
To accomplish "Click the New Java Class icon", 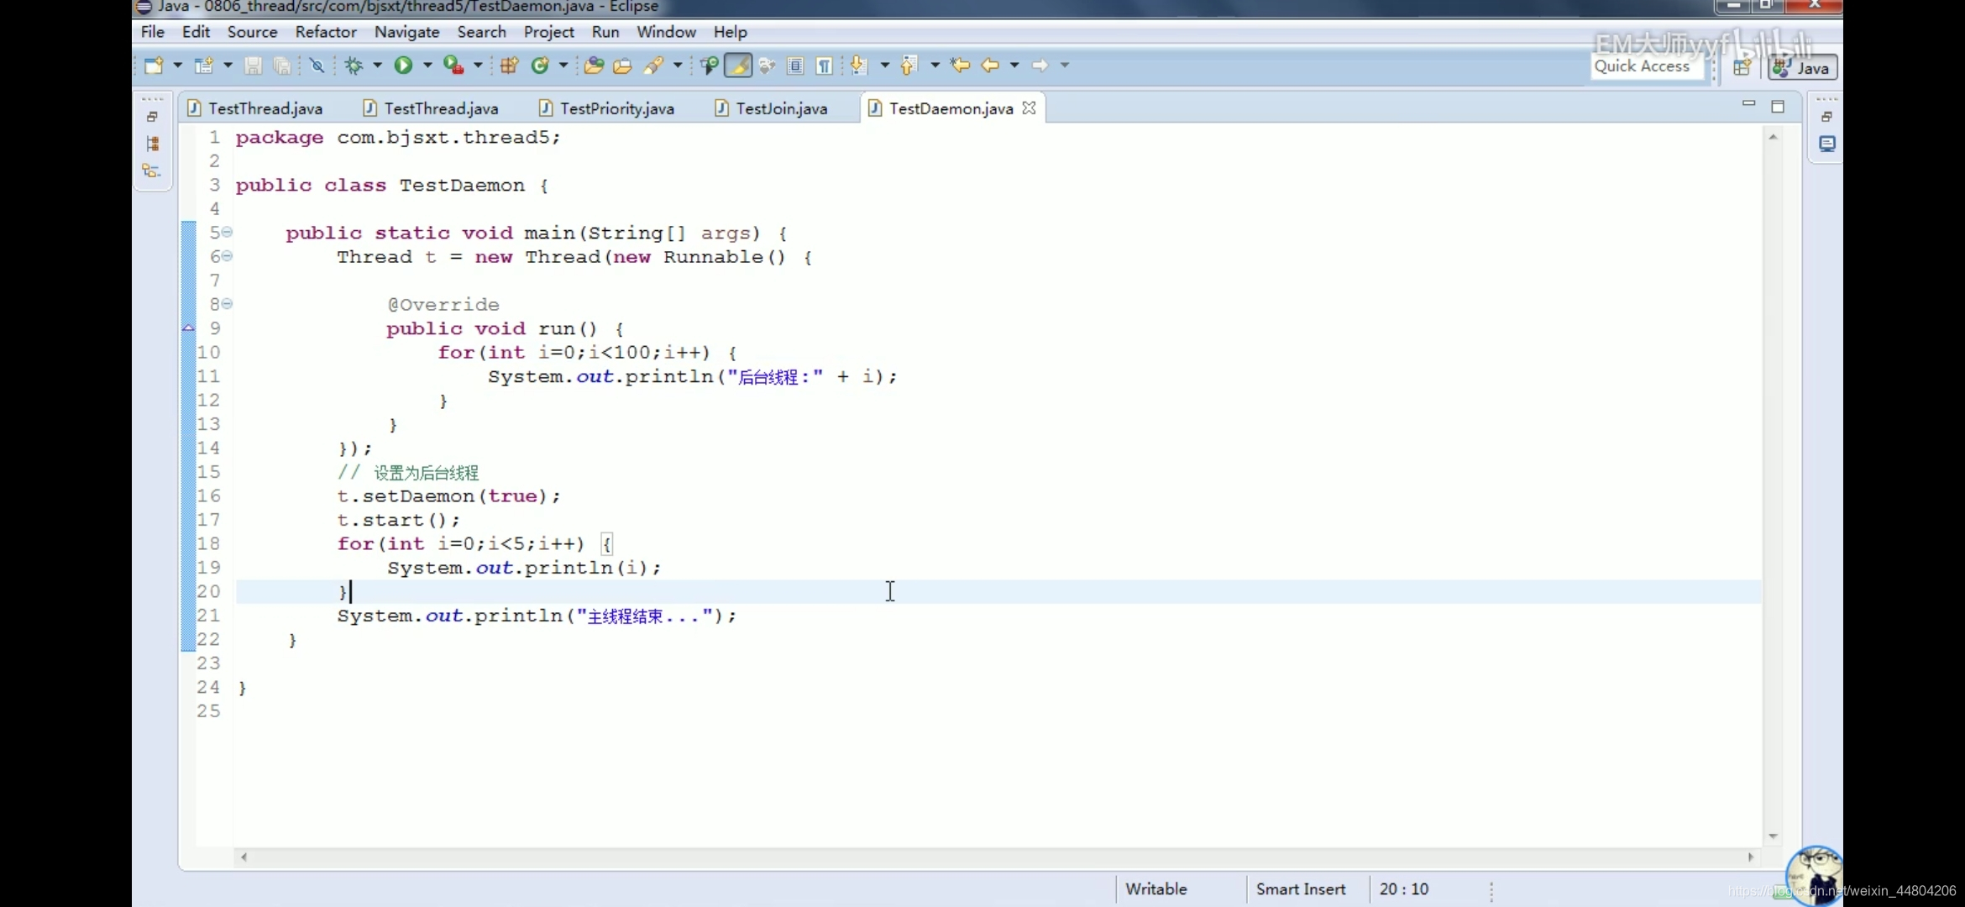I will 540,66.
